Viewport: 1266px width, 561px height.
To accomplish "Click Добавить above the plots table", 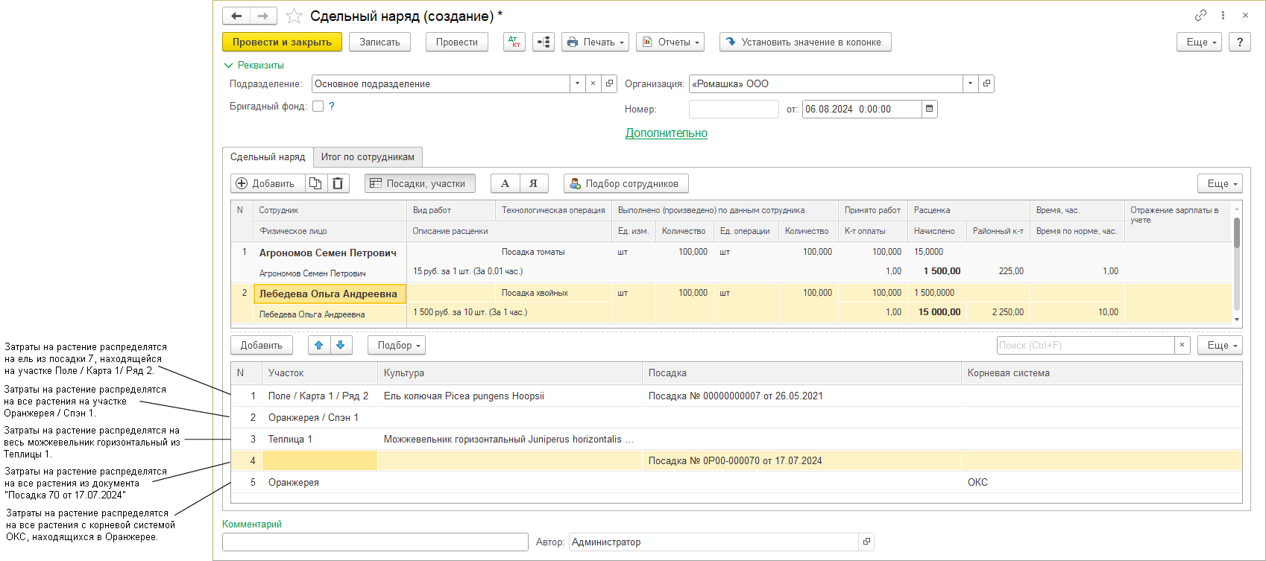I will (262, 345).
